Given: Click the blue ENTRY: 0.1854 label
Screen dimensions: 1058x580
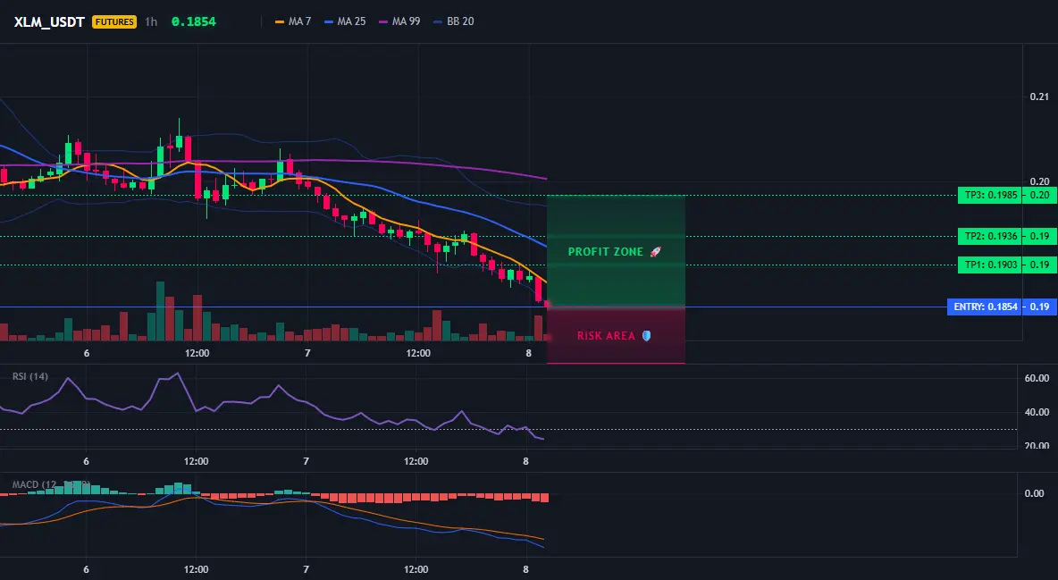Looking at the screenshot, I should click(985, 307).
